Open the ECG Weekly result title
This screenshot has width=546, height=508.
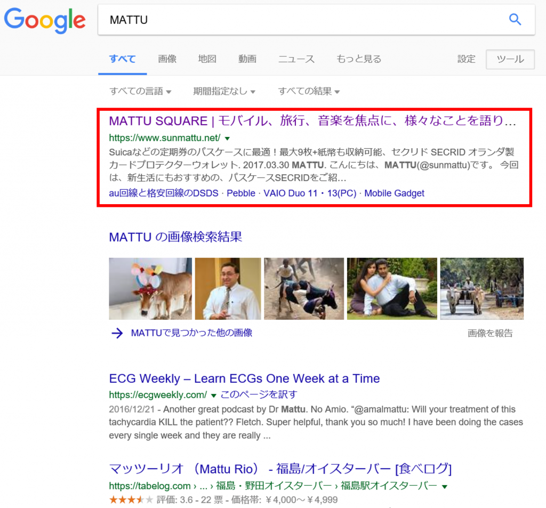click(244, 378)
